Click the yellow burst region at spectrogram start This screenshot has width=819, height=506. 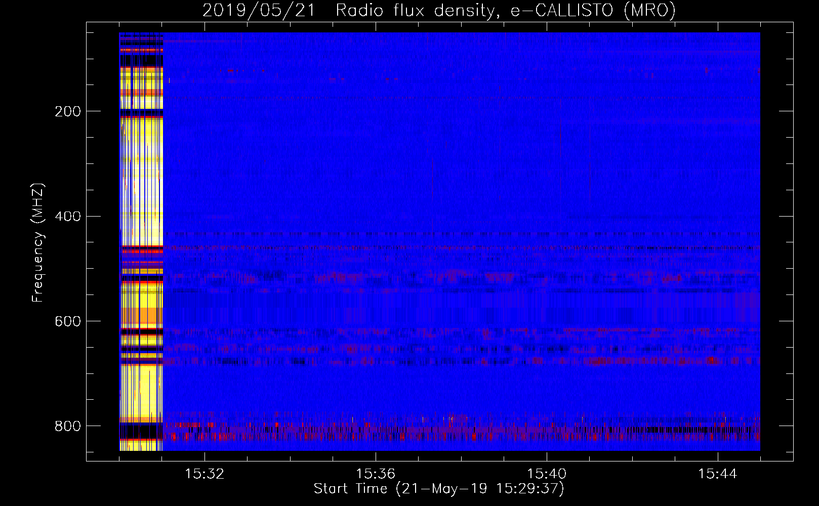141,242
